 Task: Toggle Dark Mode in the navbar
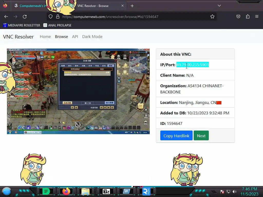click(92, 36)
